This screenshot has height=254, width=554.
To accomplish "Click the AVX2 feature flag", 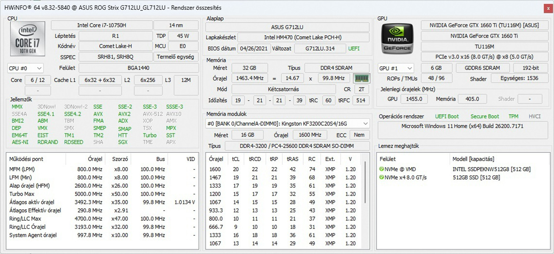I will click(124, 114).
